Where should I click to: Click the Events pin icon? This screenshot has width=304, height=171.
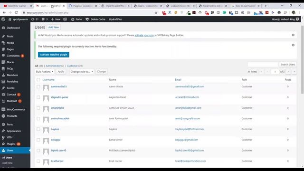coord(3,88)
